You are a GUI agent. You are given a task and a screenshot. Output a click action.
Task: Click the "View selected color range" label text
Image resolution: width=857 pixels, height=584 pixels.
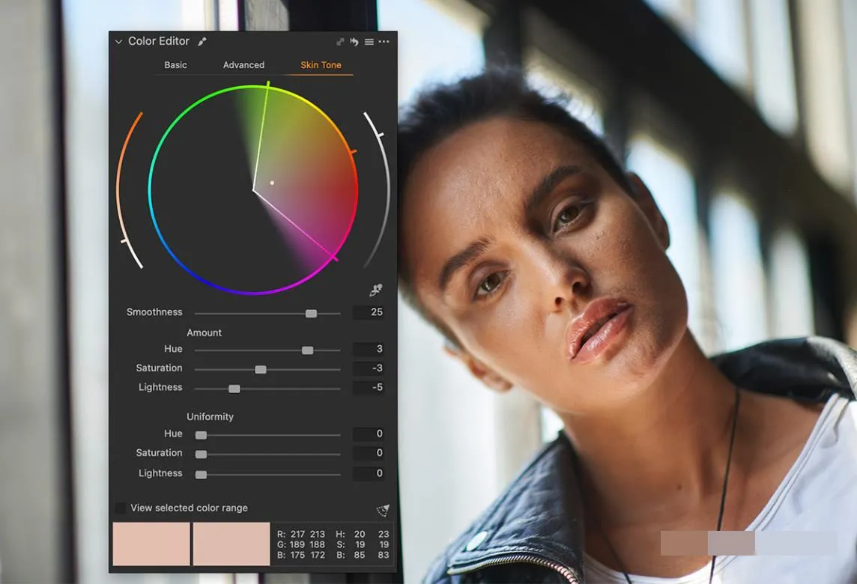point(189,508)
